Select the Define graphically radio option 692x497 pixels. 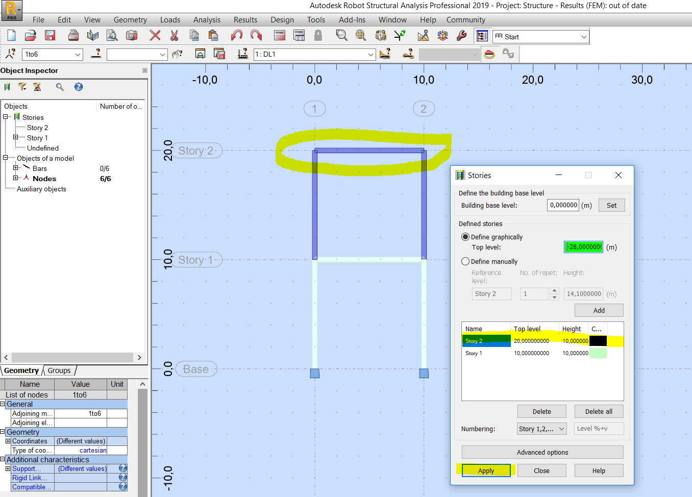point(464,236)
